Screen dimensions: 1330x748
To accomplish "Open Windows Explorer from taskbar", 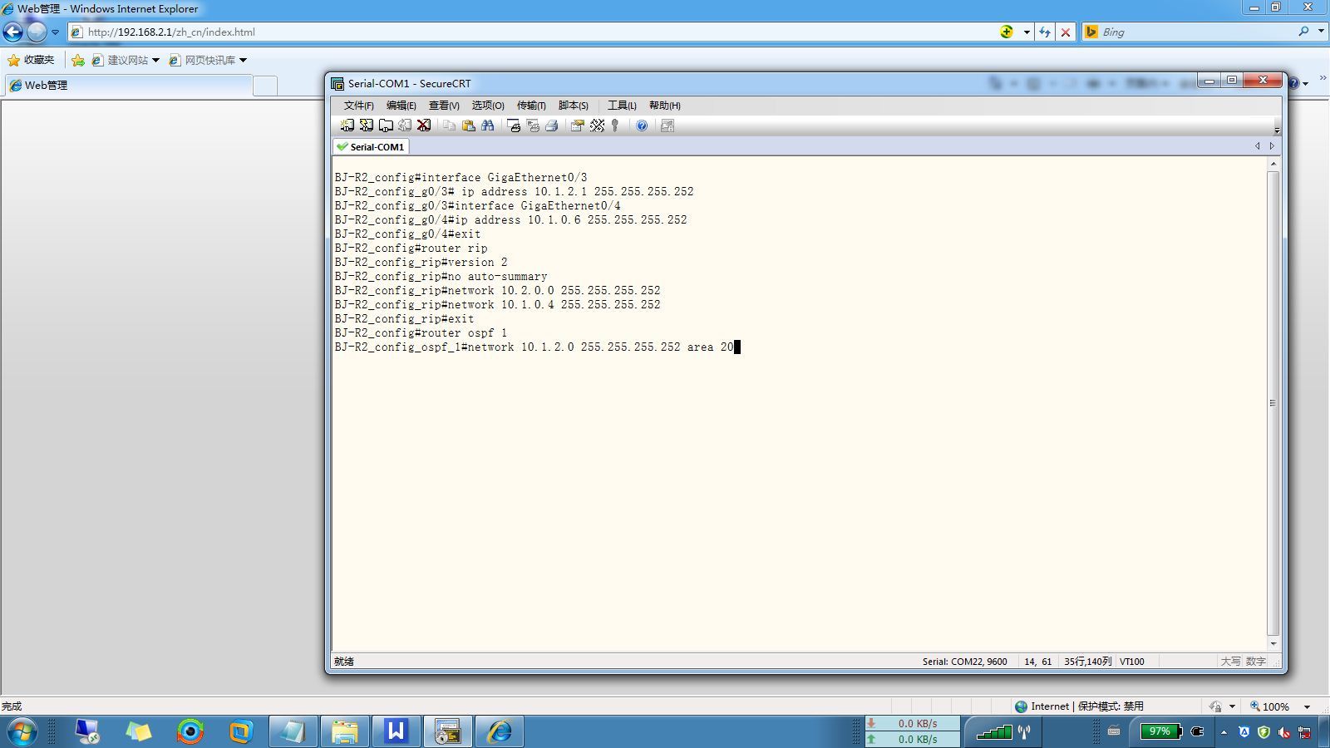I will coord(344,731).
